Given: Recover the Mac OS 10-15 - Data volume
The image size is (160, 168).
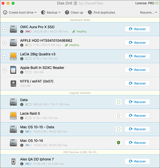Looking at the screenshot, I should 137,129.
